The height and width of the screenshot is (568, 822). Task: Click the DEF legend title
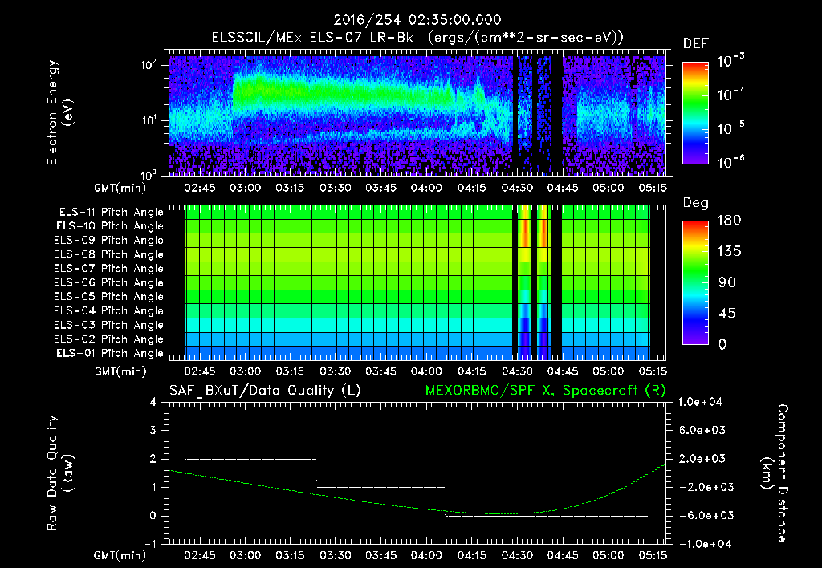pos(695,44)
